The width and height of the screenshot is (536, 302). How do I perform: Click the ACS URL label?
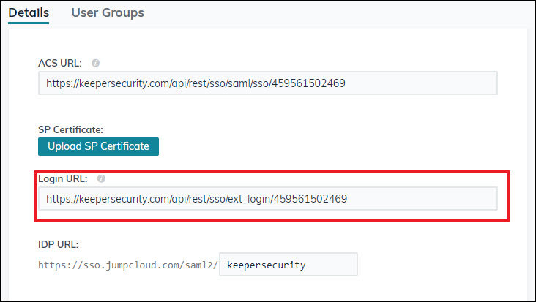coord(60,64)
